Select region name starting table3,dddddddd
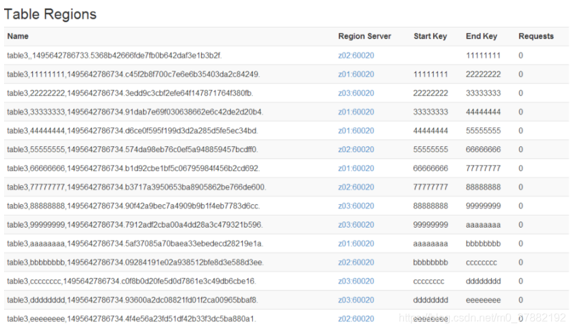The image size is (572, 330). [x=132, y=300]
